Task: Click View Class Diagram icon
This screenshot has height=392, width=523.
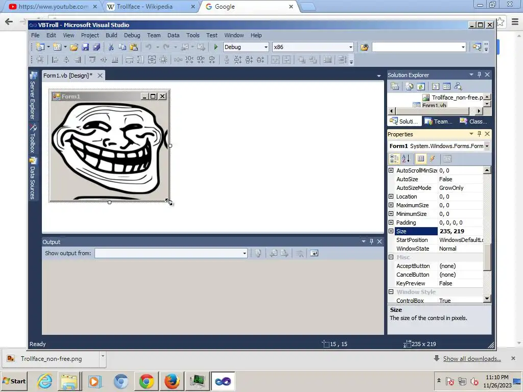Action: pos(458,86)
